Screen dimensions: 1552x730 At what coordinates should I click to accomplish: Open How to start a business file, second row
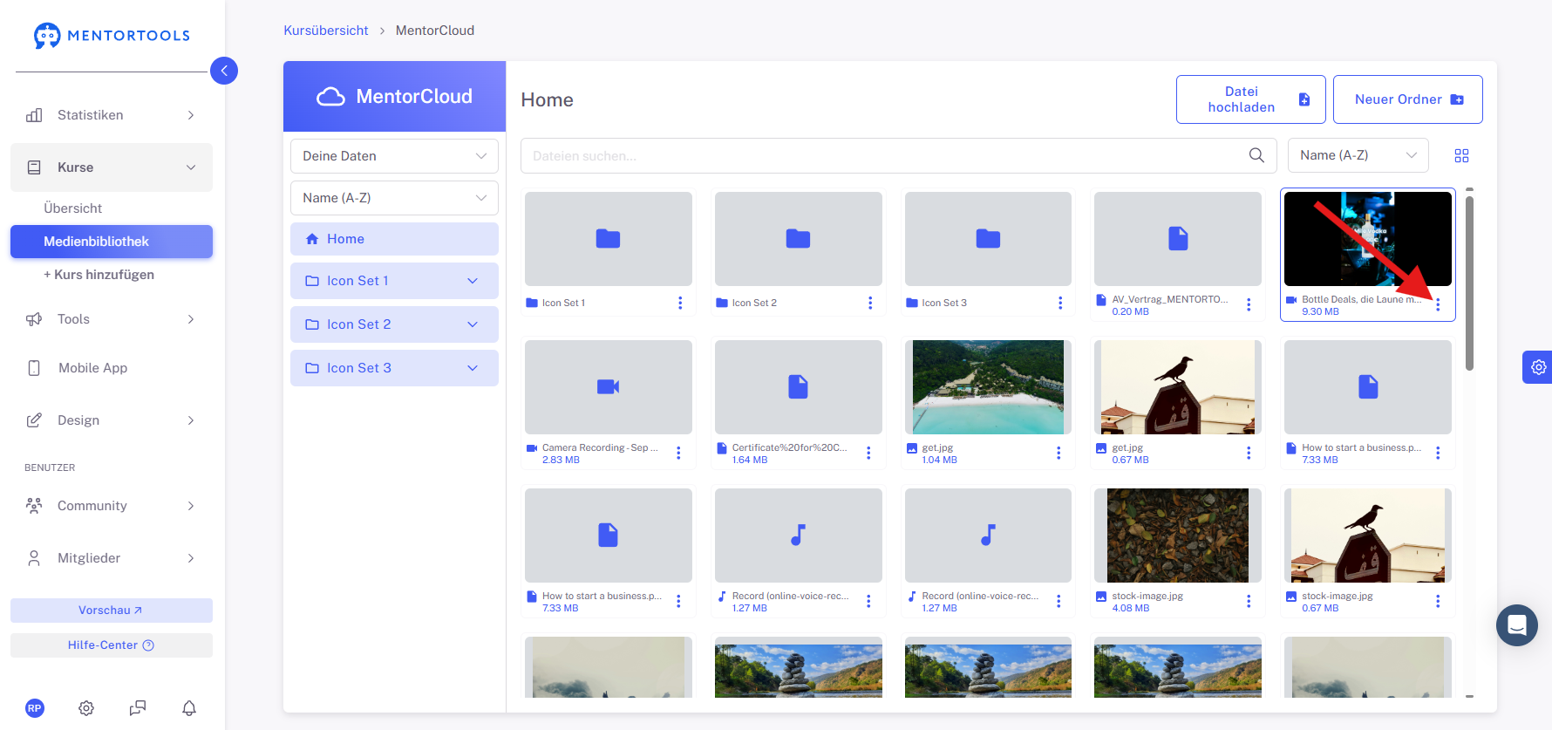coord(1368,387)
